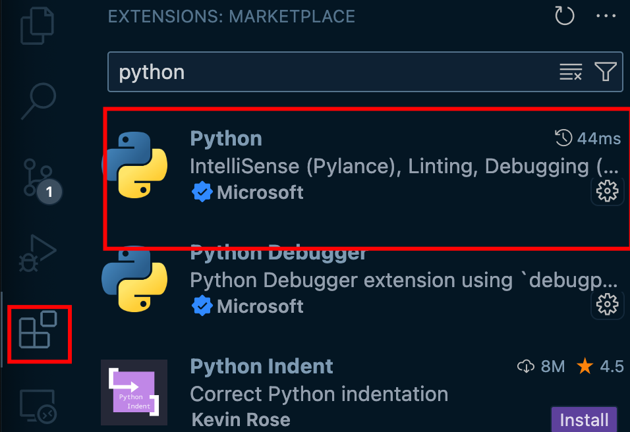
Task: Open manage gear for Python extension
Action: pyautogui.click(x=606, y=192)
